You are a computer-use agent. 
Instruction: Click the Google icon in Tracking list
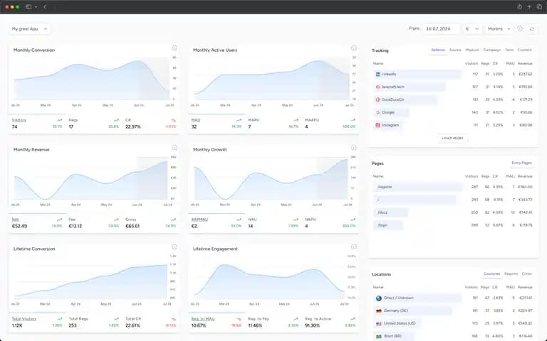point(377,112)
